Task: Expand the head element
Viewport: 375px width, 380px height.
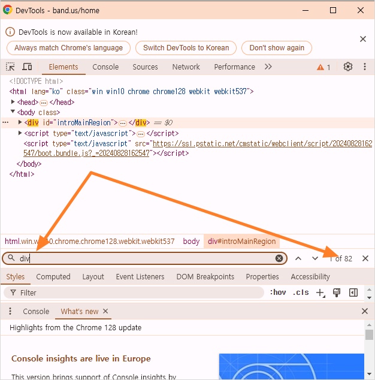Action: coord(13,102)
